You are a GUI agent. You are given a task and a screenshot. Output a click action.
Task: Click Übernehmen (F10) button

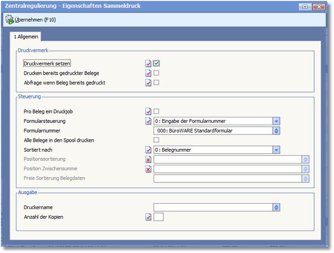click(30, 19)
